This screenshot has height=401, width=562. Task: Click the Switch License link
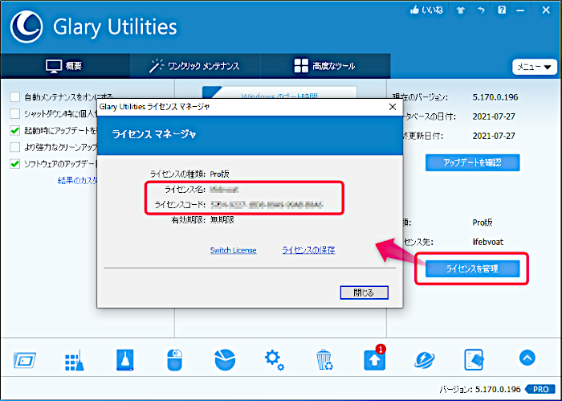233,251
